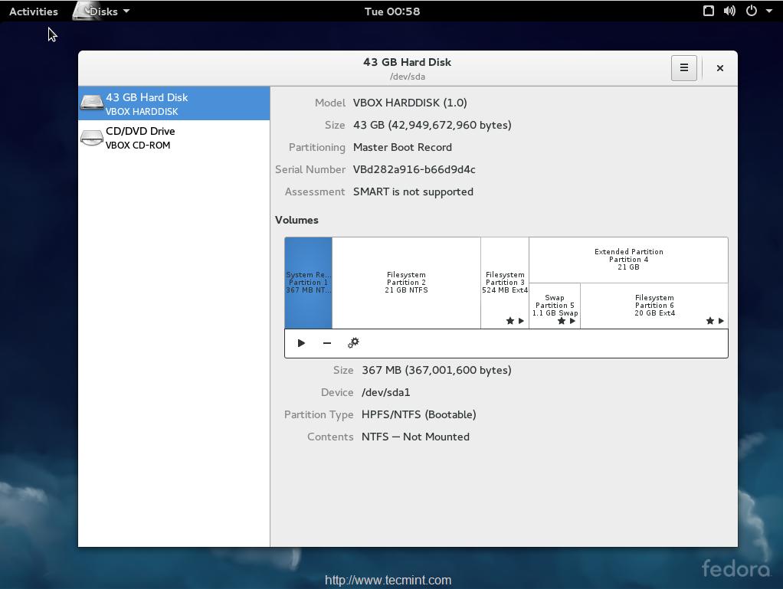Image resolution: width=783 pixels, height=589 pixels.
Task: Select Extended Partition 4 block
Action: [628, 259]
